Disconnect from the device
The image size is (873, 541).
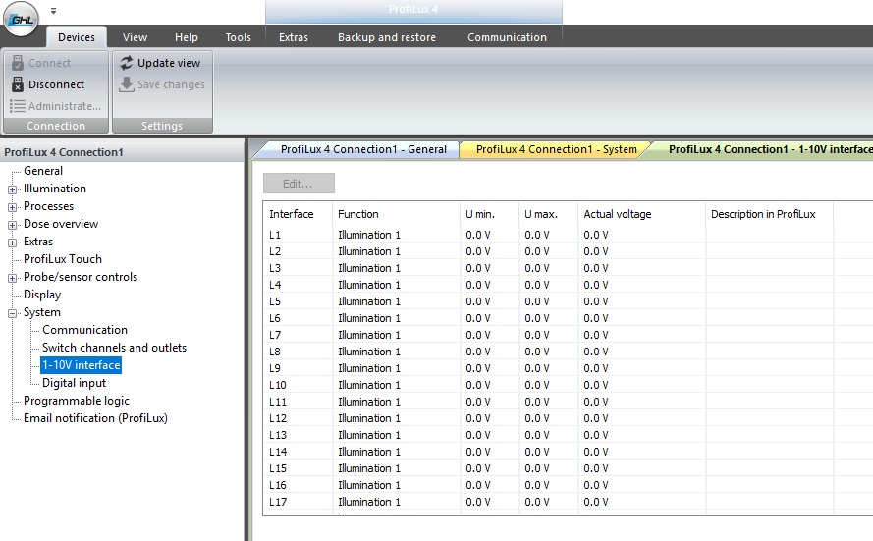tap(56, 84)
